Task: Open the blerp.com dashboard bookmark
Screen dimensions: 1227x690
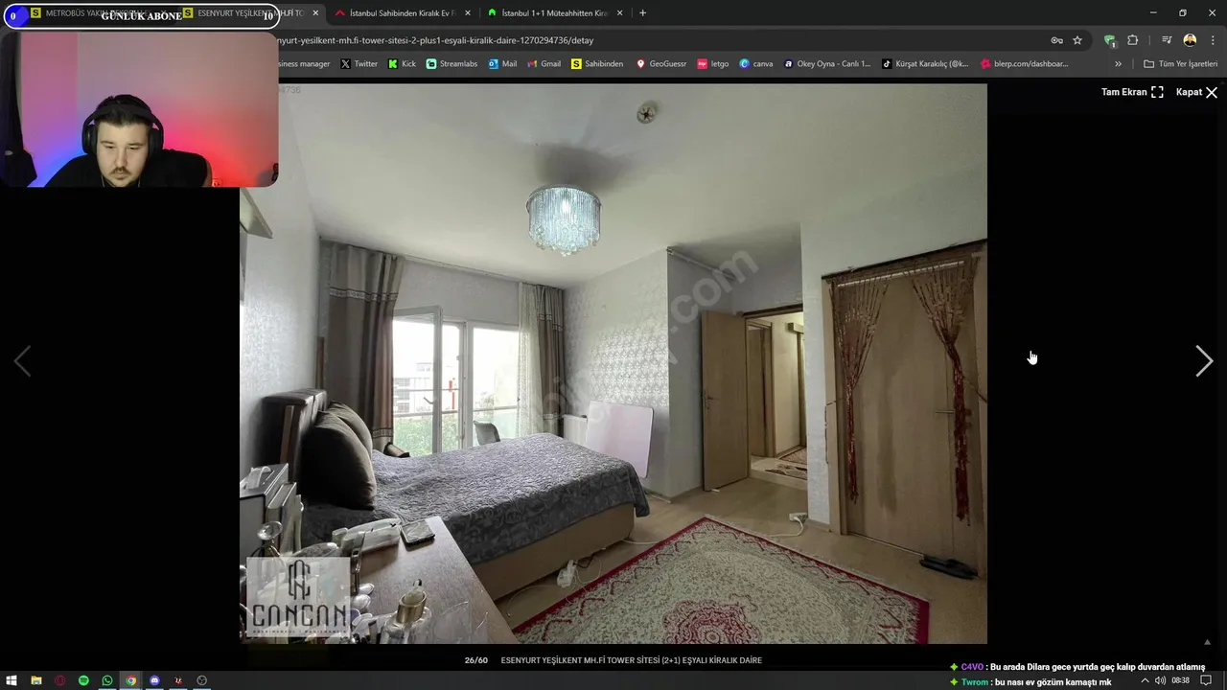Action: tap(1025, 64)
